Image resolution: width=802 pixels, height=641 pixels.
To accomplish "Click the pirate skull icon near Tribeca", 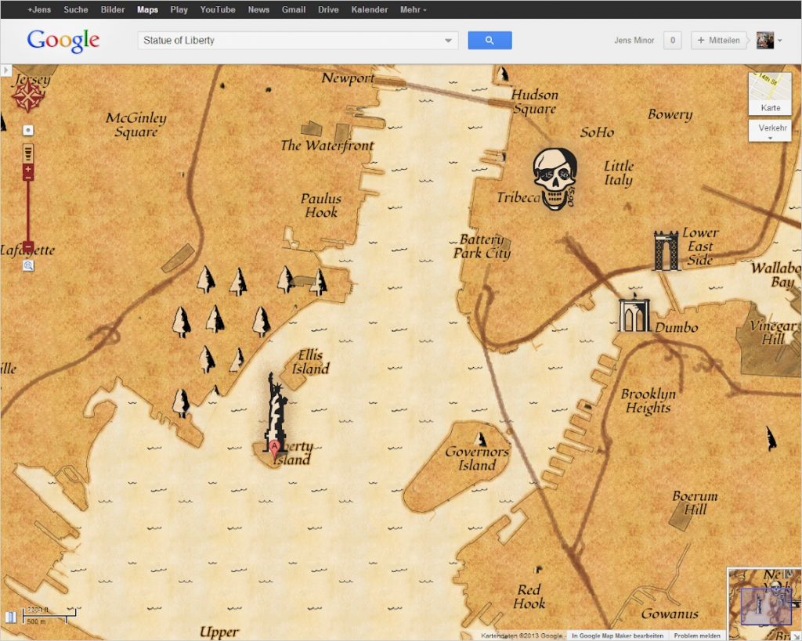I will tap(555, 179).
